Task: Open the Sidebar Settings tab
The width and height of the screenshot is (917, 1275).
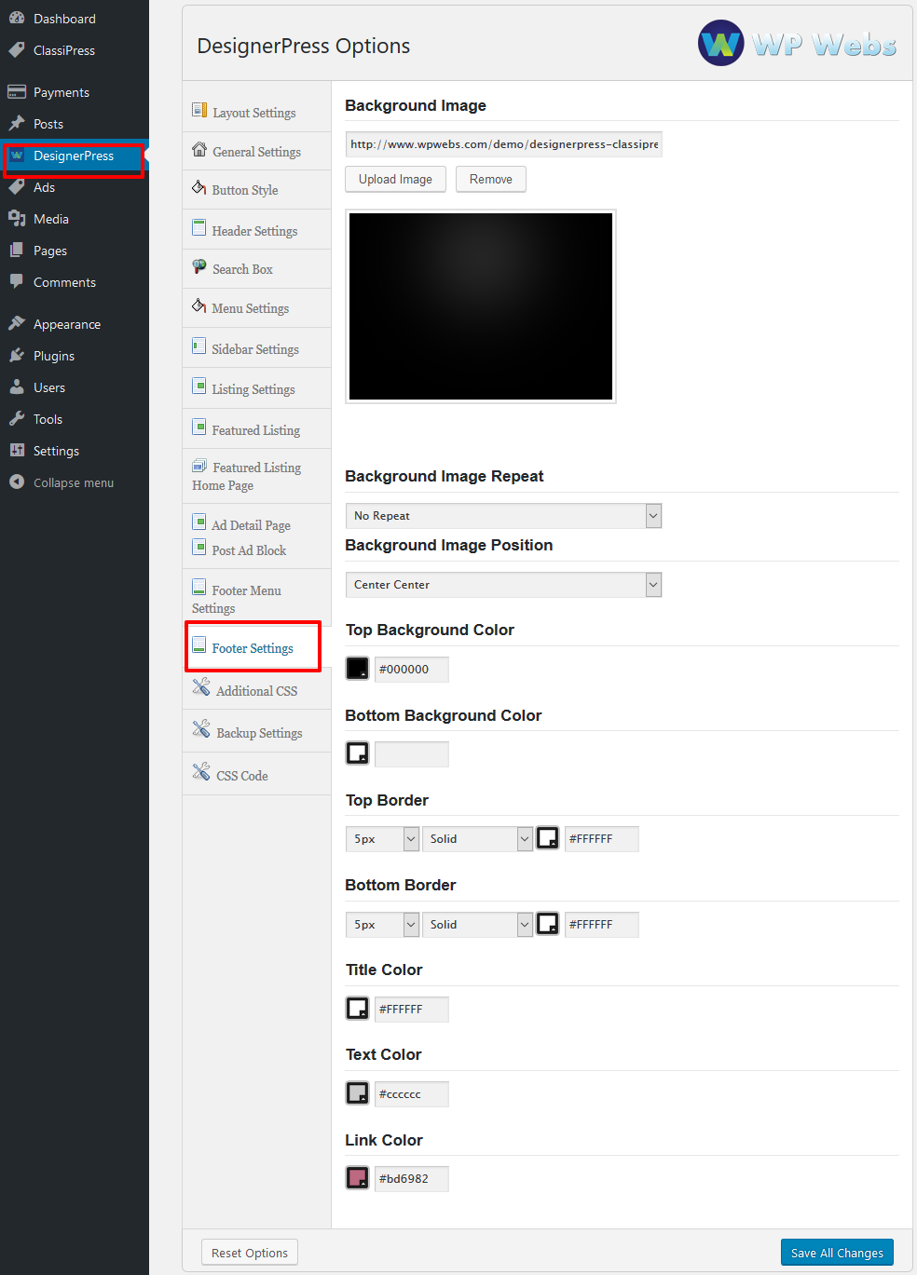Action: (256, 348)
